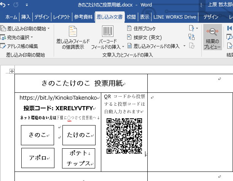Click the title きのこたけのこ 投票用紙
Image resolution: width=233 pixels, height=181 pixels.
coord(82,83)
